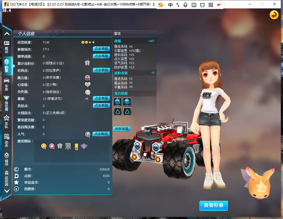Open the input method toolbox grid icon
This screenshot has width=283, height=219.
211,5
